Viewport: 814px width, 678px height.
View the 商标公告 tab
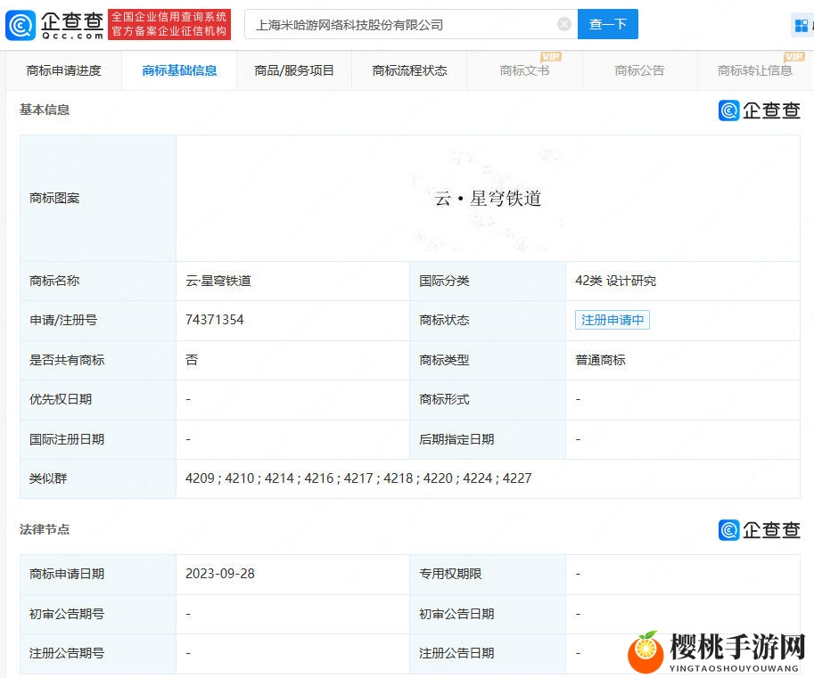[x=639, y=70]
